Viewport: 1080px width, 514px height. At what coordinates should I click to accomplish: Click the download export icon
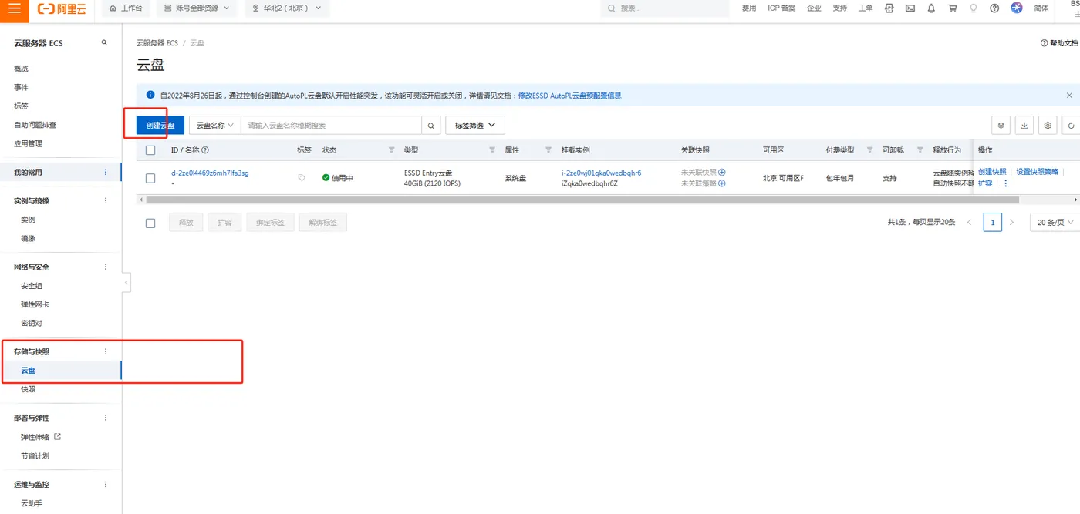[1024, 125]
